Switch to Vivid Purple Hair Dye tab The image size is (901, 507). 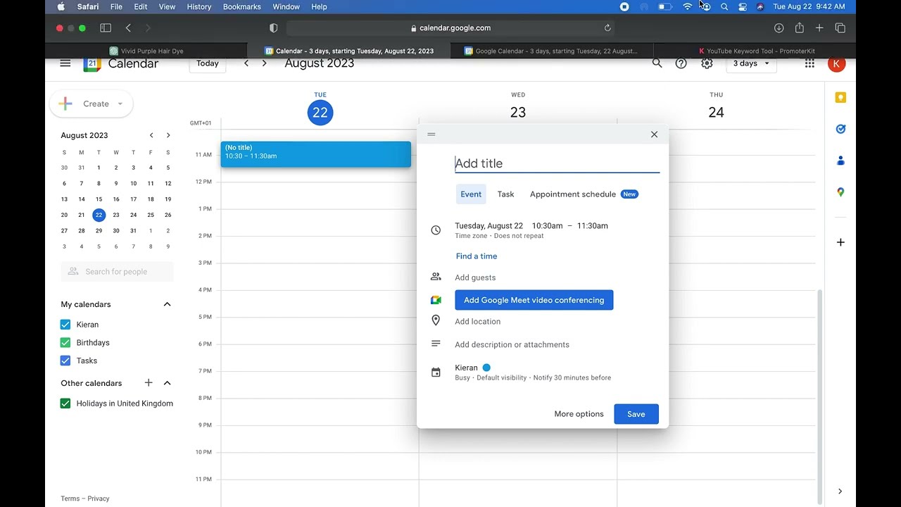[146, 51]
